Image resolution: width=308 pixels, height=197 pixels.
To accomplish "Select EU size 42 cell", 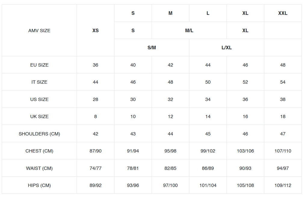I will 171,65.
